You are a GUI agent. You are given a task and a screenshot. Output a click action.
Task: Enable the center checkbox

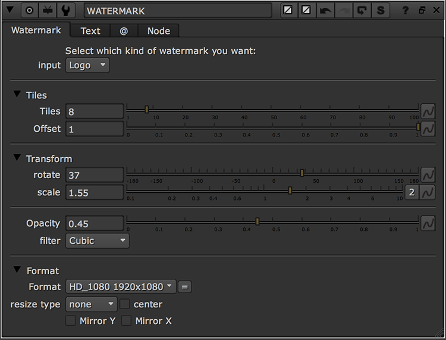tap(125, 304)
